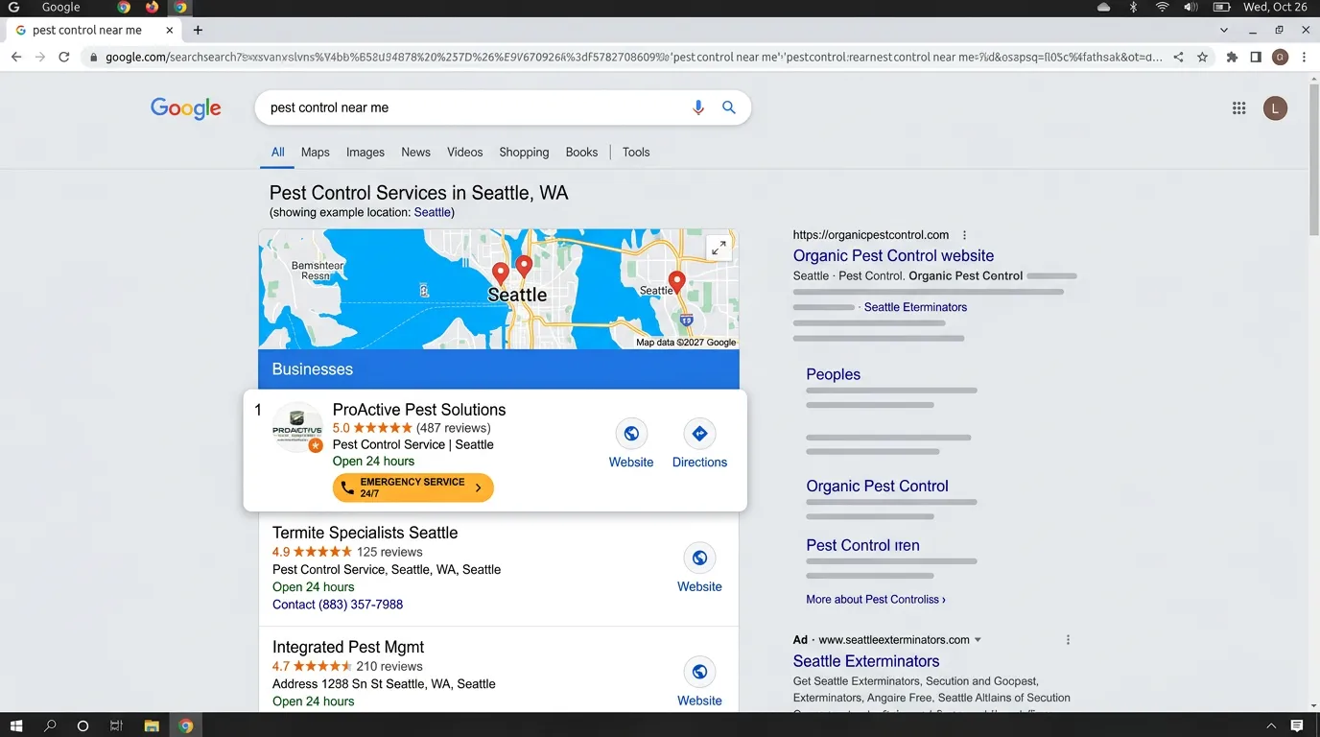Close the 'pest control near me' tab

170,30
